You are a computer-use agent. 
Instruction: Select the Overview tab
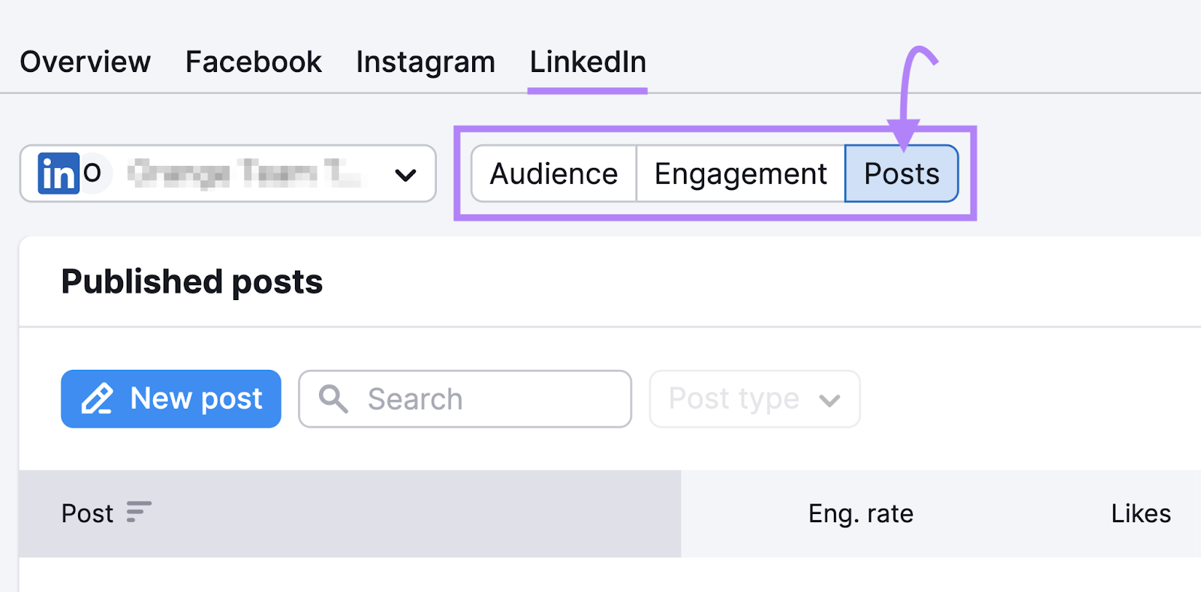(x=85, y=62)
